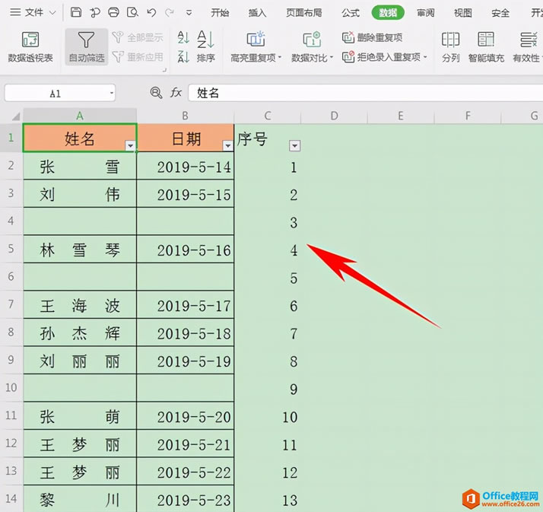Click the Name Box showing A1
The image size is (543, 512).
tap(56, 93)
